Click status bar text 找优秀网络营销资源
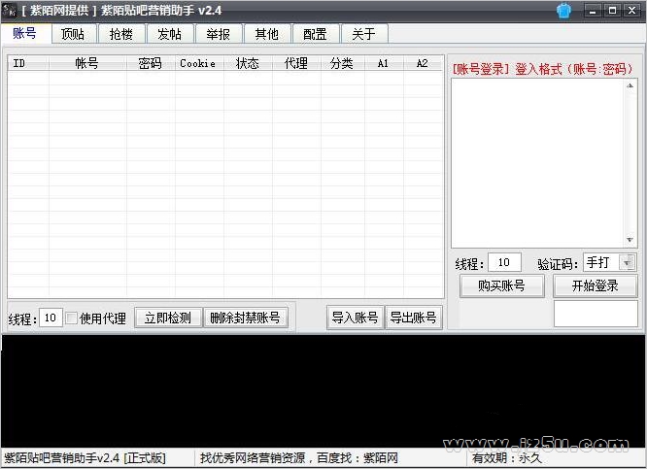 tap(253, 458)
